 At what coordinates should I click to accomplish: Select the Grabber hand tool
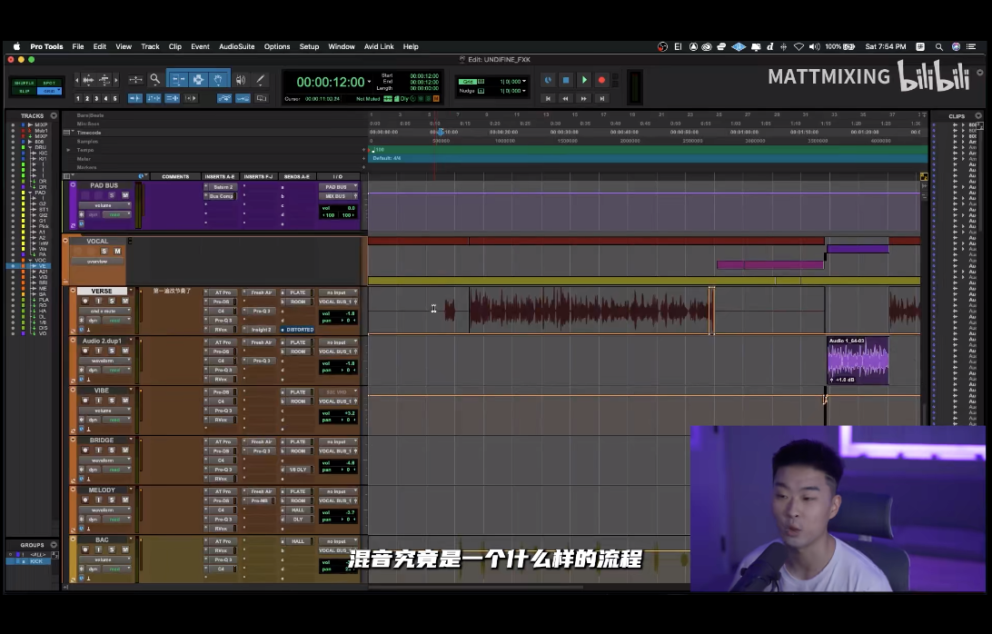click(x=218, y=80)
